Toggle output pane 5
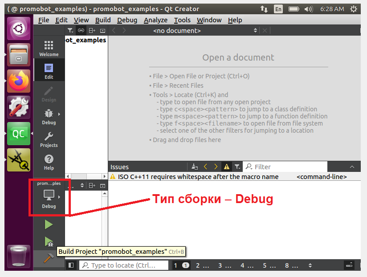Image resolution: width=367 pixels, height=277 pixels. point(269,265)
